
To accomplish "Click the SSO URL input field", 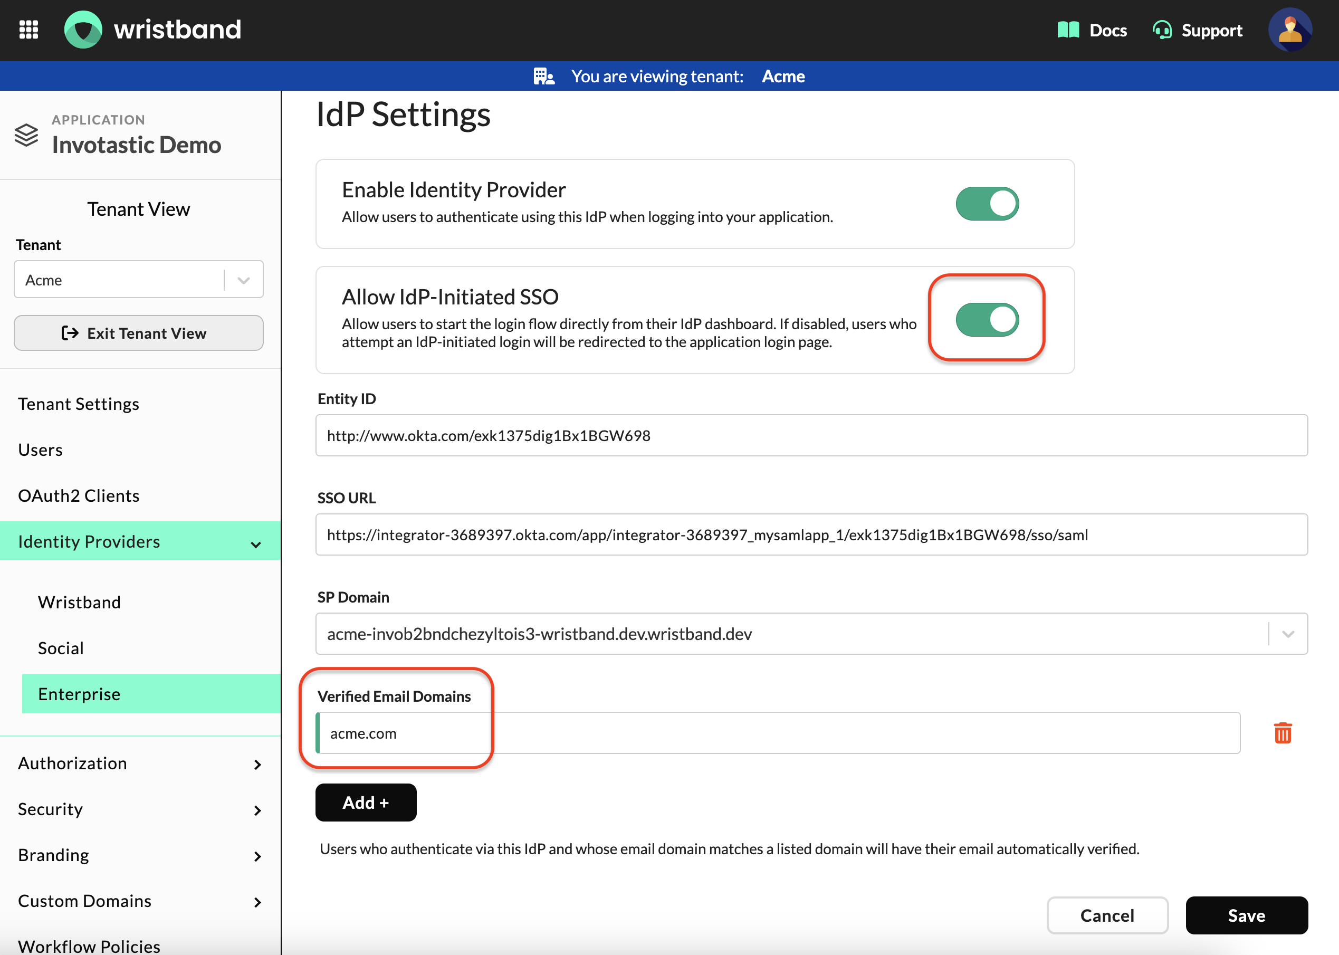I will click(x=811, y=534).
